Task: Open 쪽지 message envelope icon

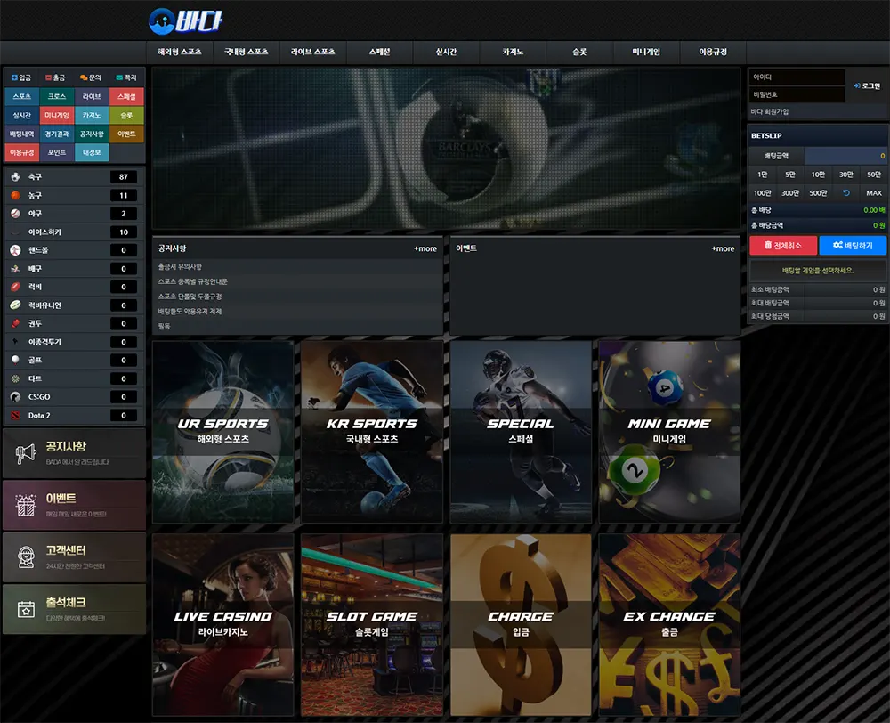Action: [119, 77]
